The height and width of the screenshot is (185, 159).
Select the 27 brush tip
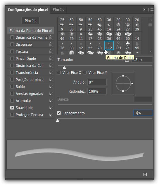click(x=128, y=27)
